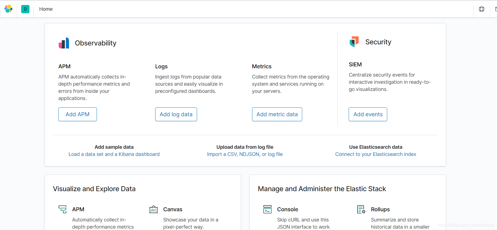Click Visualize and Explore Data heading

tap(94, 189)
